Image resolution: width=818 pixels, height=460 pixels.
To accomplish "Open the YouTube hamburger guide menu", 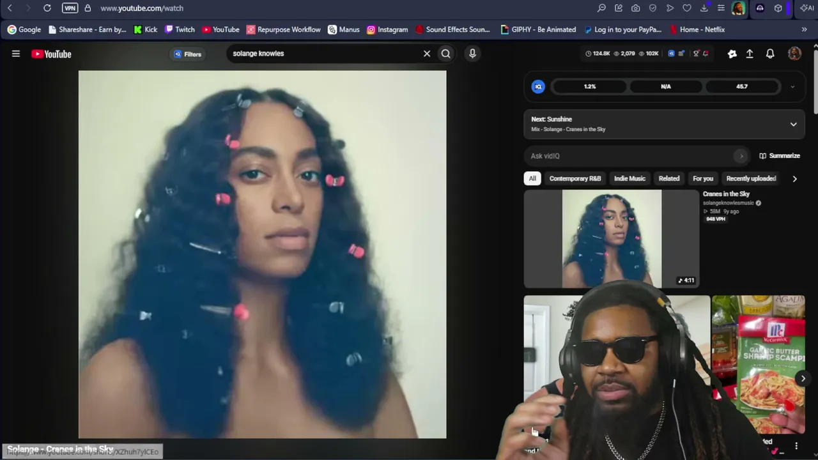I will point(16,54).
